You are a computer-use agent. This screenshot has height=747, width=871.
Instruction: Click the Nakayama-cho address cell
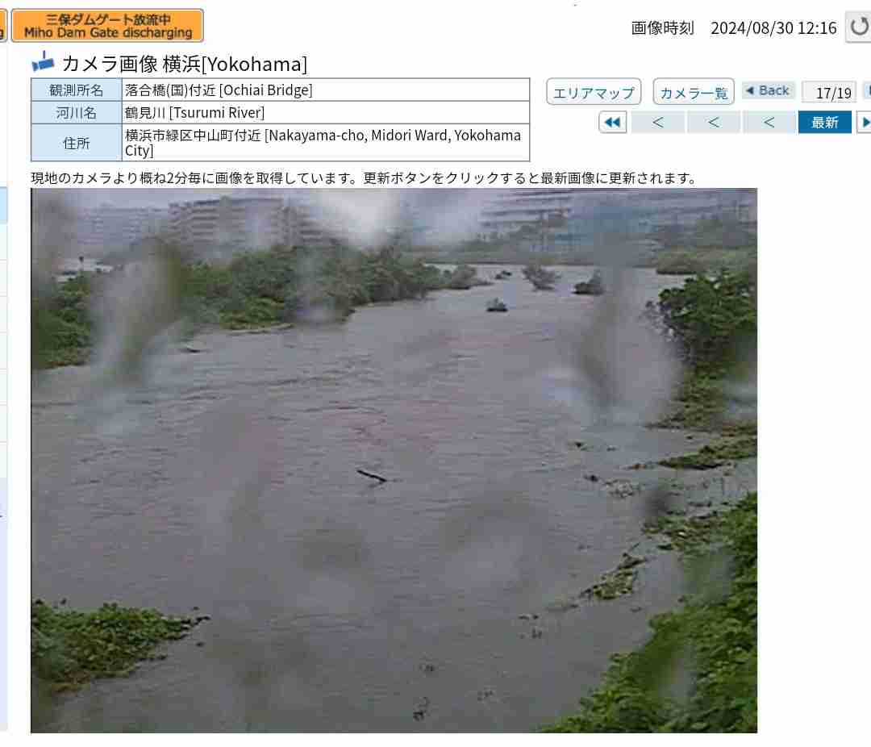click(326, 143)
